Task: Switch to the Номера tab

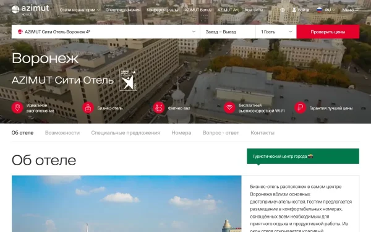Action: tap(181, 133)
